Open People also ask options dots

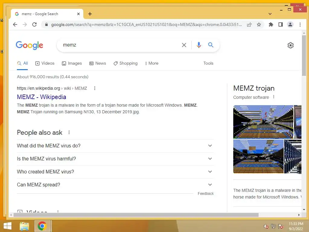point(69,132)
